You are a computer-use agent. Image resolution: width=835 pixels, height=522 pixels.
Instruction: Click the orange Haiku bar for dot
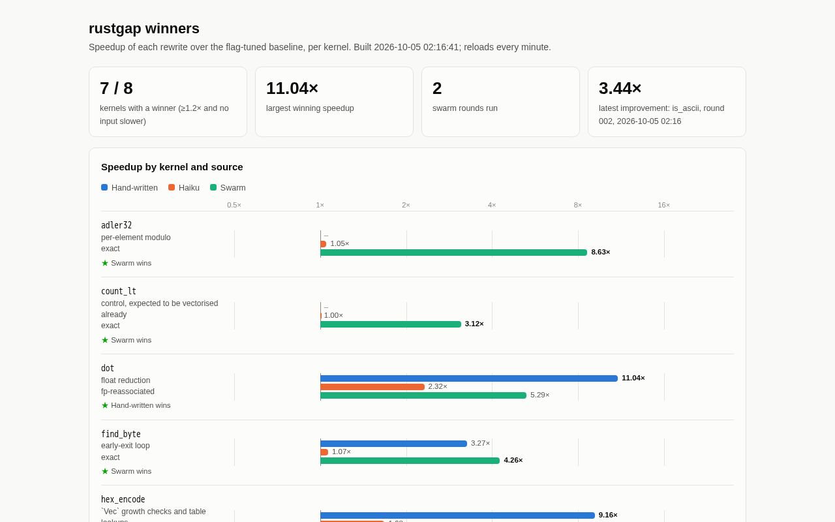tap(372, 387)
